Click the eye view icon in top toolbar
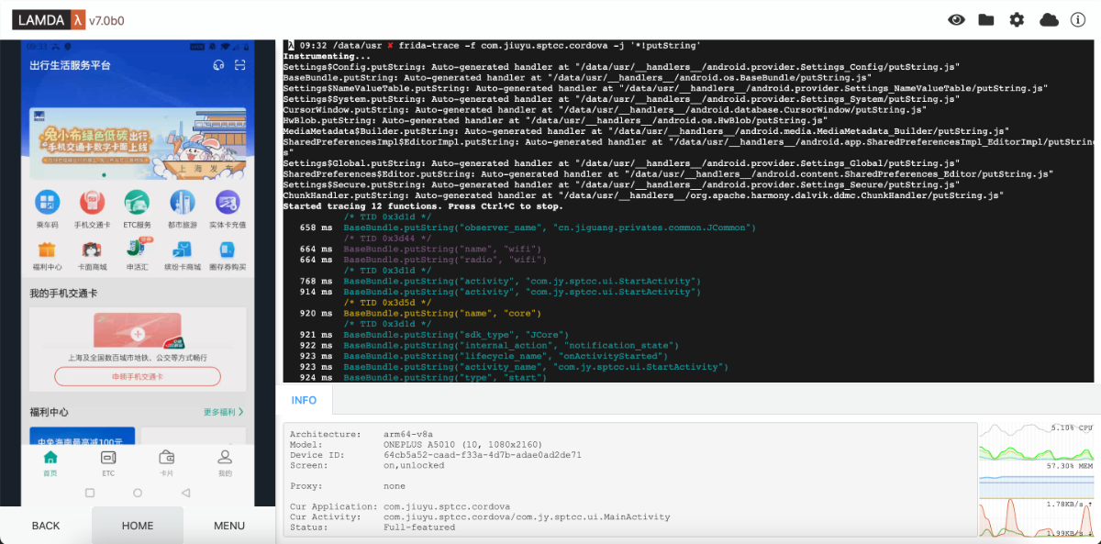The width and height of the screenshot is (1101, 544). (x=956, y=19)
